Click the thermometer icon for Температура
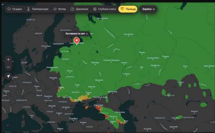Viewport: 215px width, 133px height. (x=28, y=9)
